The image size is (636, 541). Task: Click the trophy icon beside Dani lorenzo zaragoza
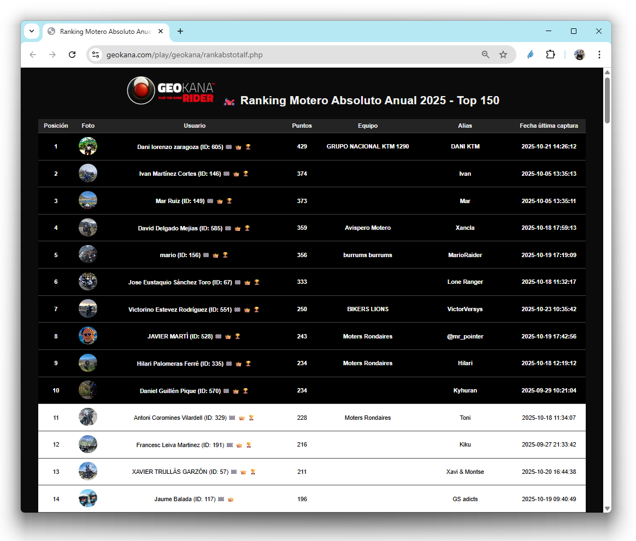point(248,147)
